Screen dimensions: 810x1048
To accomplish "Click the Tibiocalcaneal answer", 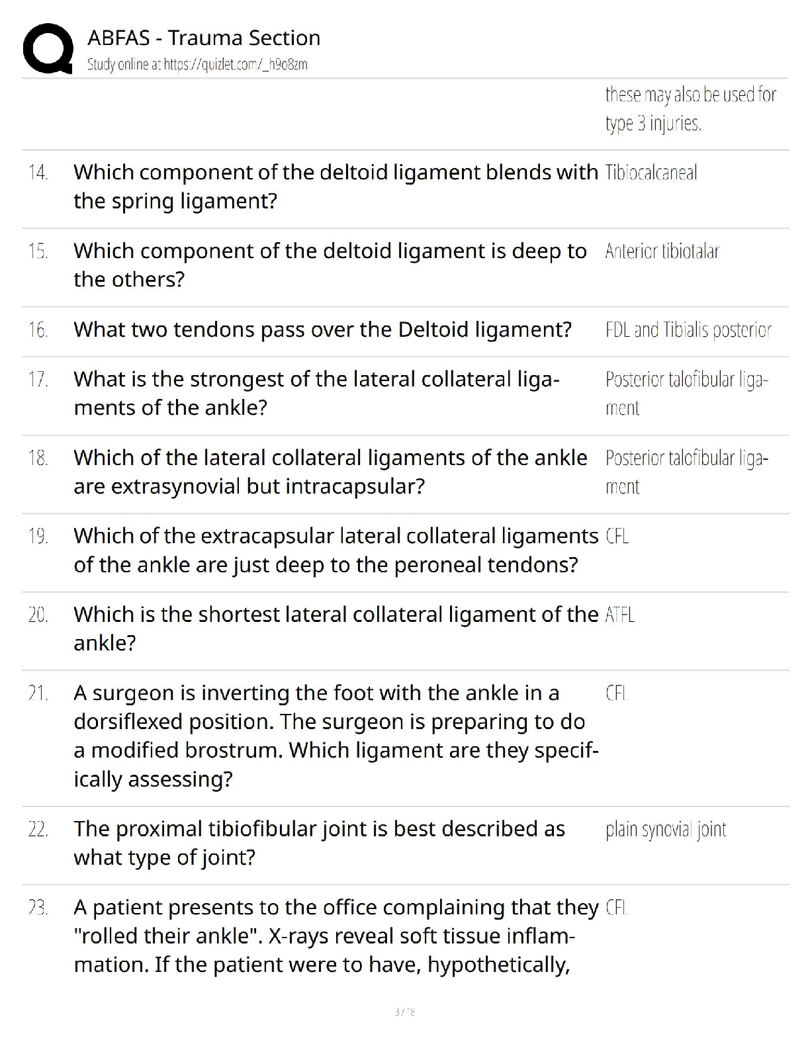I will pos(651,173).
